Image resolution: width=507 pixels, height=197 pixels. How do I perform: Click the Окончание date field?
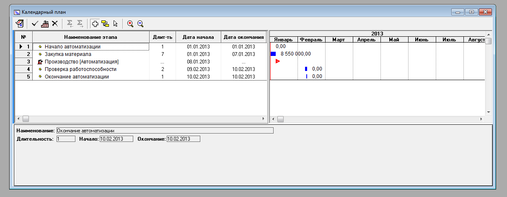[184, 139]
